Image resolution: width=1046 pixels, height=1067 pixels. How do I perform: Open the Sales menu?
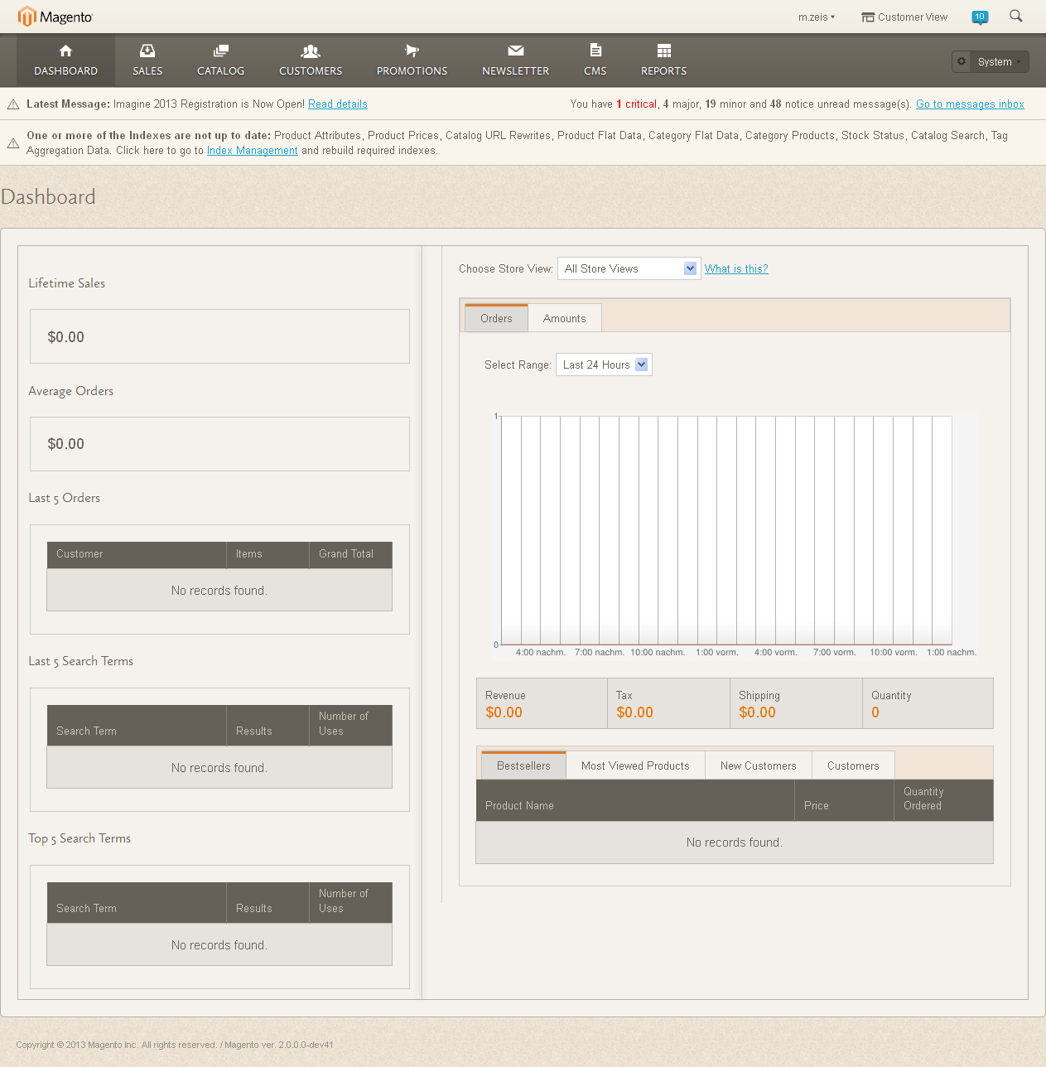coord(147,60)
